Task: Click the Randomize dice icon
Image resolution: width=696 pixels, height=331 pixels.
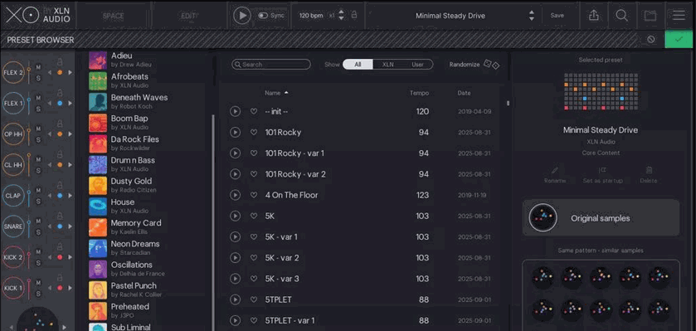Action: (x=491, y=65)
